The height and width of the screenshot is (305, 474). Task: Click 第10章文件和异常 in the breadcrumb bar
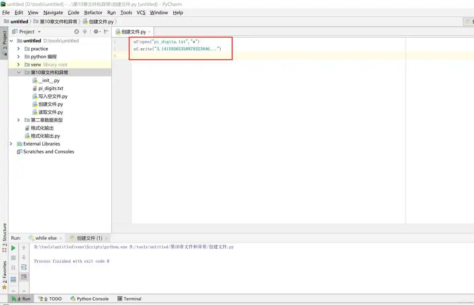[x=55, y=22]
